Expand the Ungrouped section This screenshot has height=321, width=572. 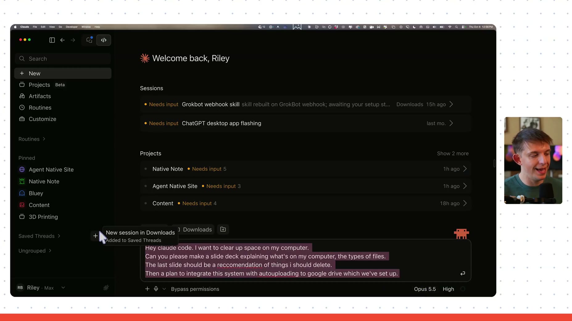(35, 251)
